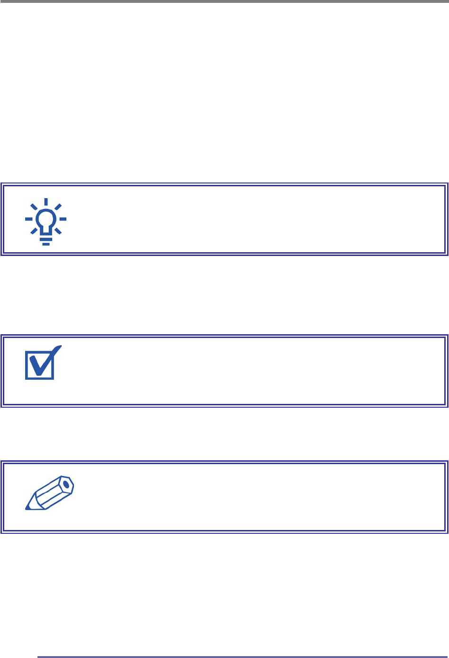449x658 pixels.
Task: Click the right border of the checkmark box
Action: (446, 371)
